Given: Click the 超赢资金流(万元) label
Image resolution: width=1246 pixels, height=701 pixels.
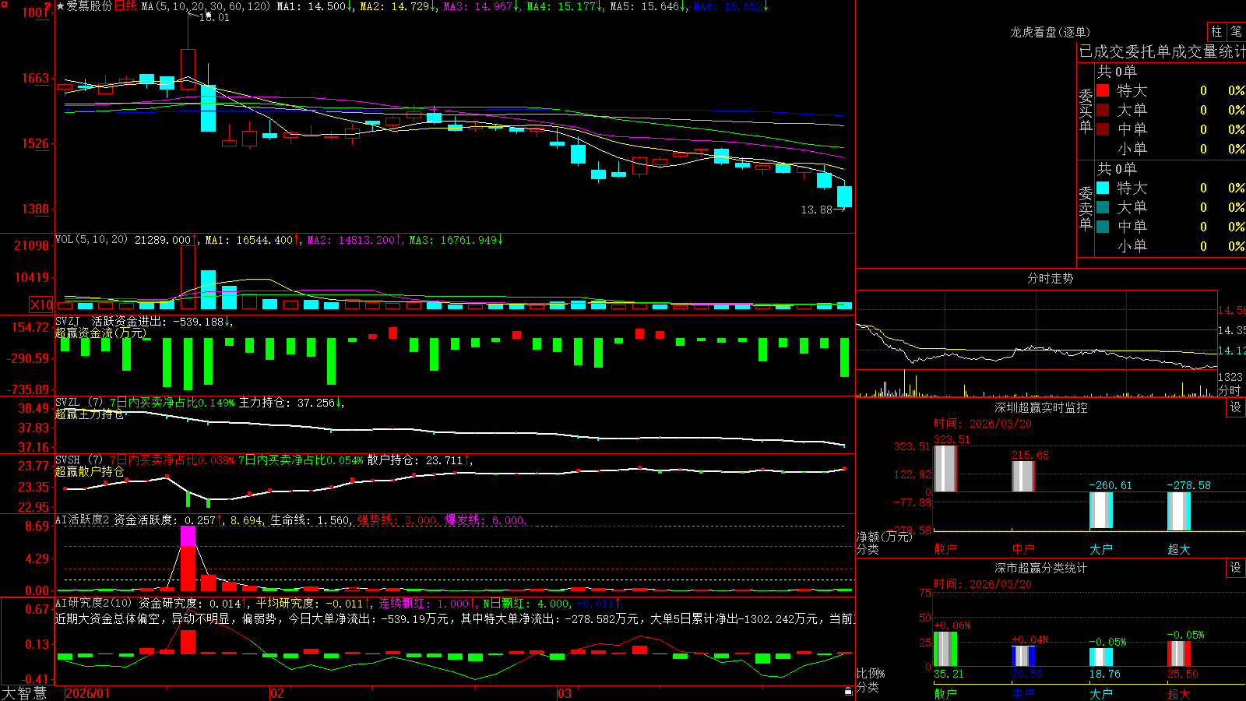Looking at the screenshot, I should 100,333.
